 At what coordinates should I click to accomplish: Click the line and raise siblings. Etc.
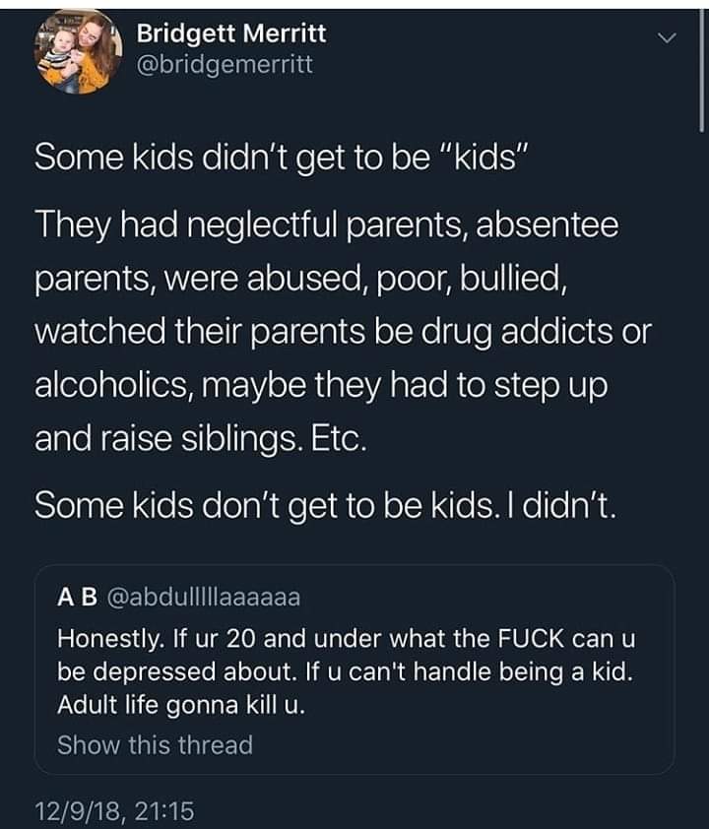[201, 435]
